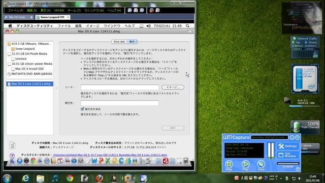The height and width of the screenshot is (183, 325).
Task: Open the Mac ウインドウ menu
Action: coord(112,26)
